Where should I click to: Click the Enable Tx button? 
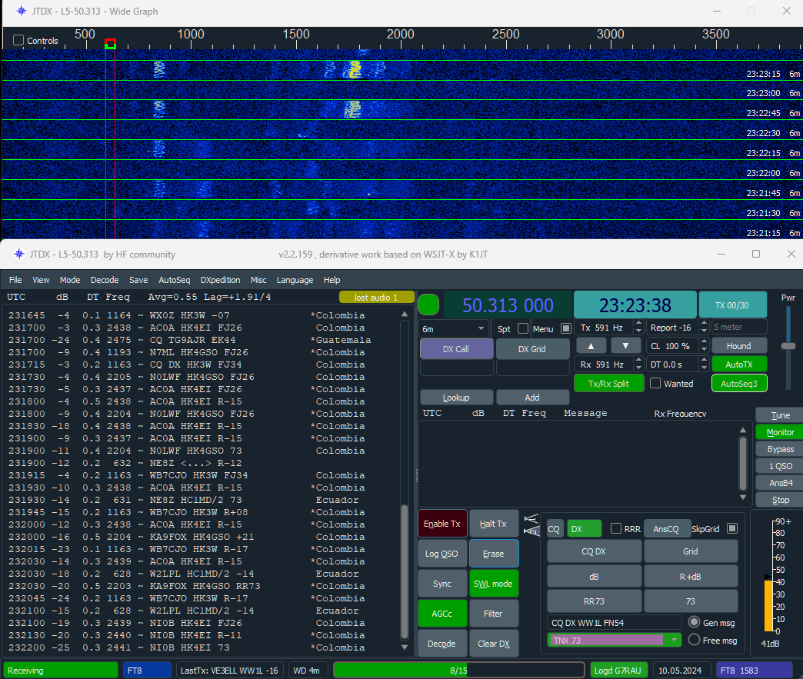[x=442, y=524]
